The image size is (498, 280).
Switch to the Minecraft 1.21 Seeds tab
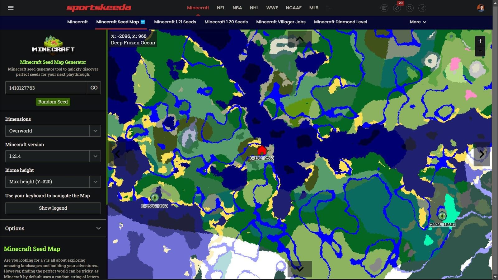pyautogui.click(x=175, y=22)
